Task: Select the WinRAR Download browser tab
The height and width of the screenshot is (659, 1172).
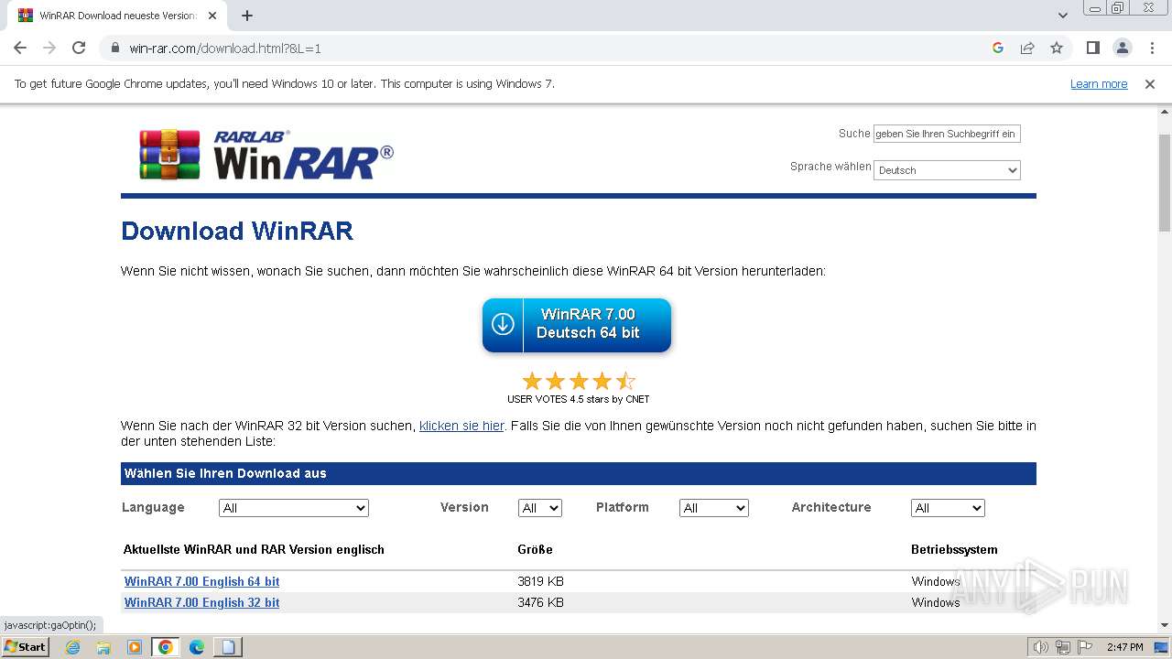Action: coord(119,16)
